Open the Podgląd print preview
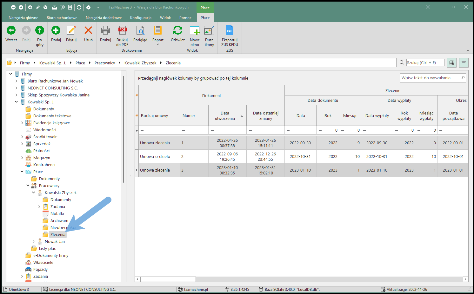474x294 pixels. click(x=140, y=30)
